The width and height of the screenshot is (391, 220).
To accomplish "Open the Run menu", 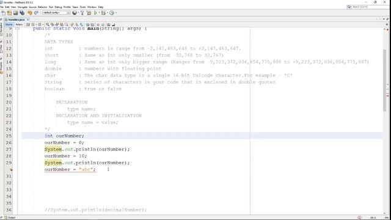I will tap(51, 7).
